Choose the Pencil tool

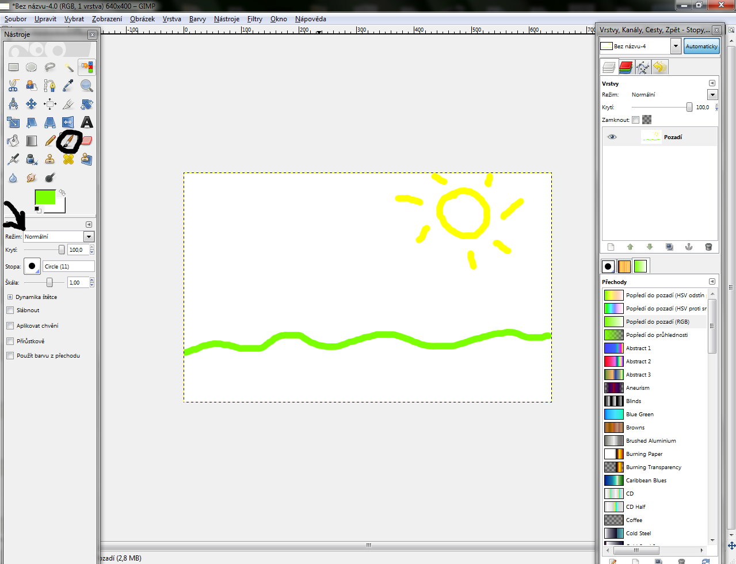click(x=50, y=140)
